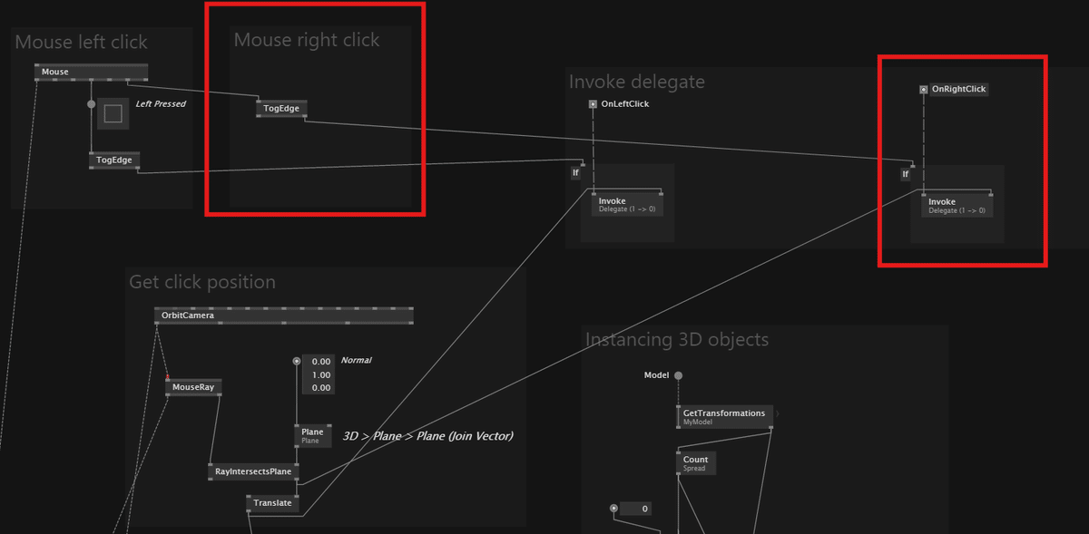Select the OnLeftClick pad label
Image resolution: width=1089 pixels, height=534 pixels.
click(x=625, y=104)
